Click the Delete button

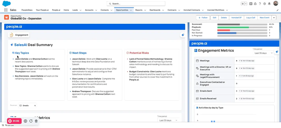coord(224,18)
